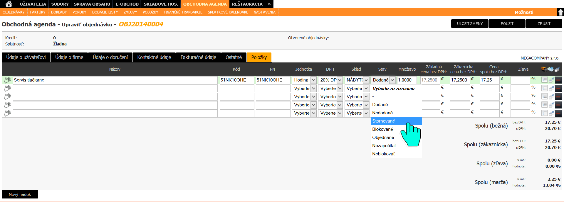Open the Jednotka dropdown showing Hodina

point(304,80)
